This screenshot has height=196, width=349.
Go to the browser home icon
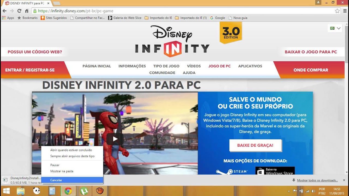pyautogui.click(x=26, y=11)
